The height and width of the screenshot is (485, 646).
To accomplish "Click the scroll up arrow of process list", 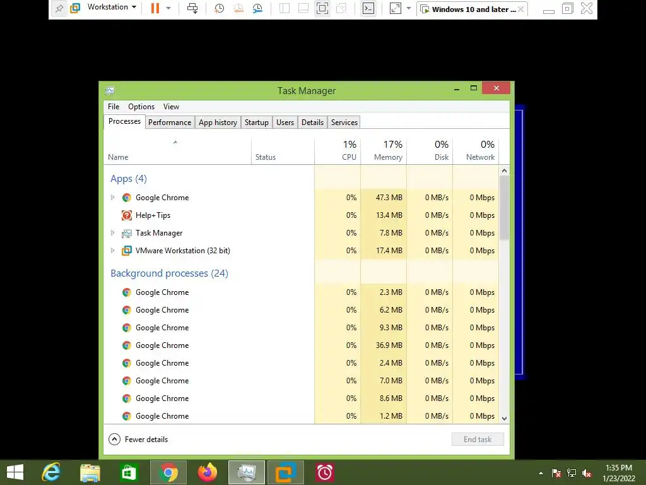I will [x=504, y=171].
